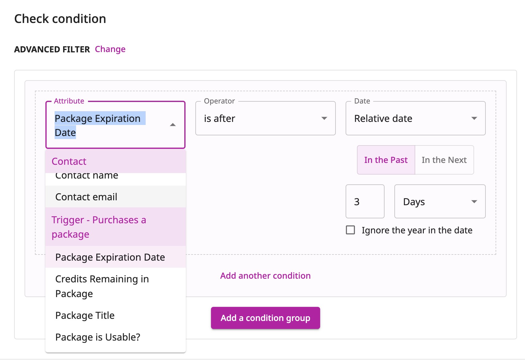Viewport: 525px width, 362px height.
Task: Click 'Add another condition' link
Action: (265, 275)
